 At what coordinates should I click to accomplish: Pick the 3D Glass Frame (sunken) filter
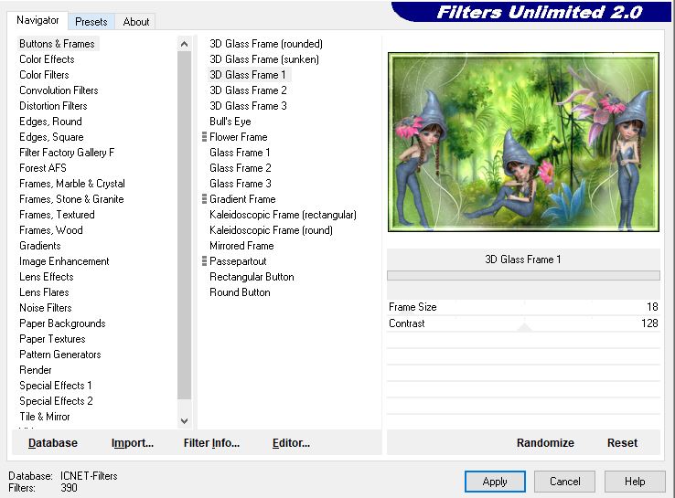coord(264,58)
